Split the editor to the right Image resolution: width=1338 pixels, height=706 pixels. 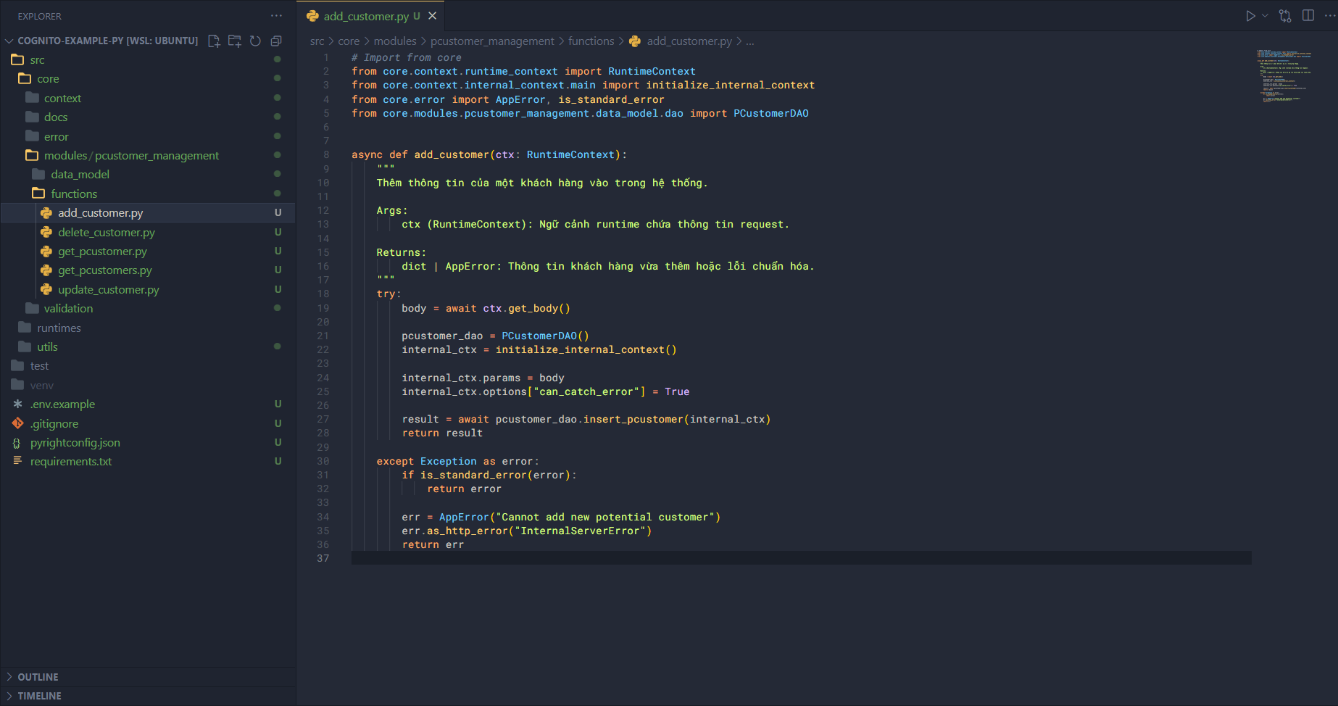tap(1308, 16)
